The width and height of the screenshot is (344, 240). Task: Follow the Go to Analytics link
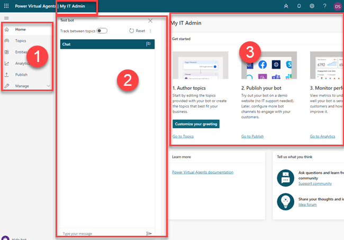[322, 136]
